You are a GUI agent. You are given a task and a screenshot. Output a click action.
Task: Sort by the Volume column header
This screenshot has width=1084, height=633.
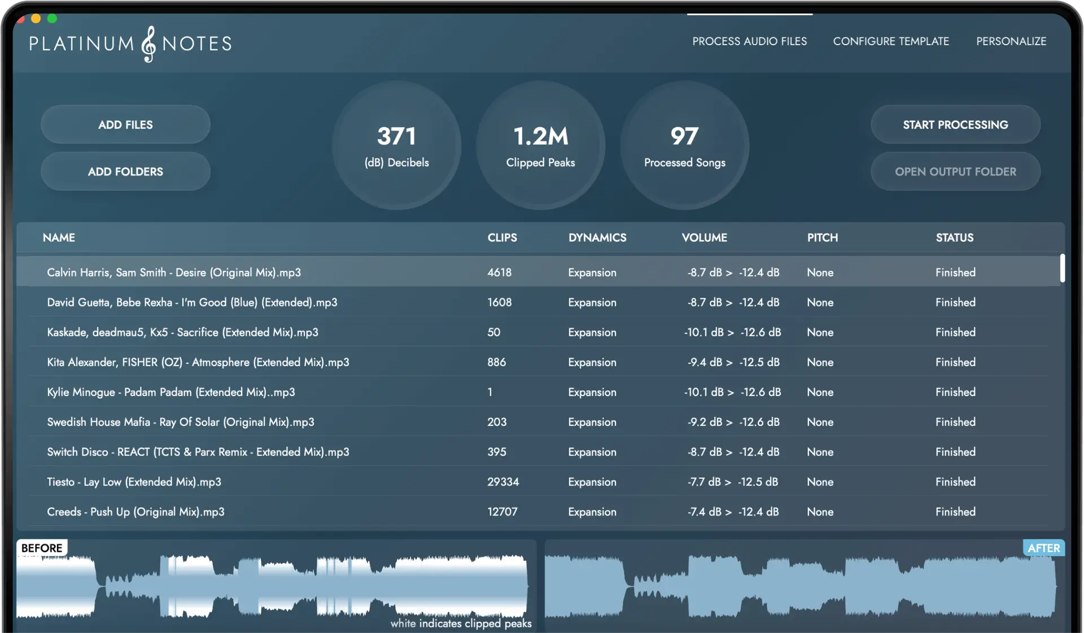click(704, 238)
